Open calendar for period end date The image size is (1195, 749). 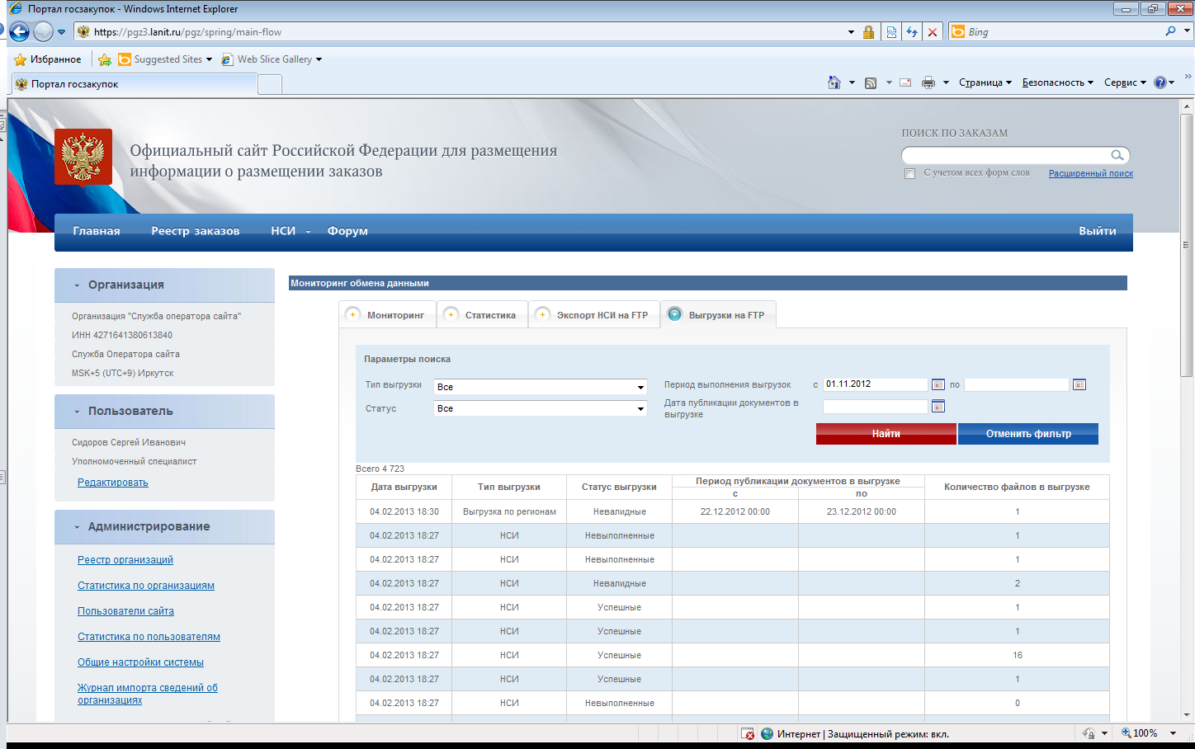[1079, 384]
